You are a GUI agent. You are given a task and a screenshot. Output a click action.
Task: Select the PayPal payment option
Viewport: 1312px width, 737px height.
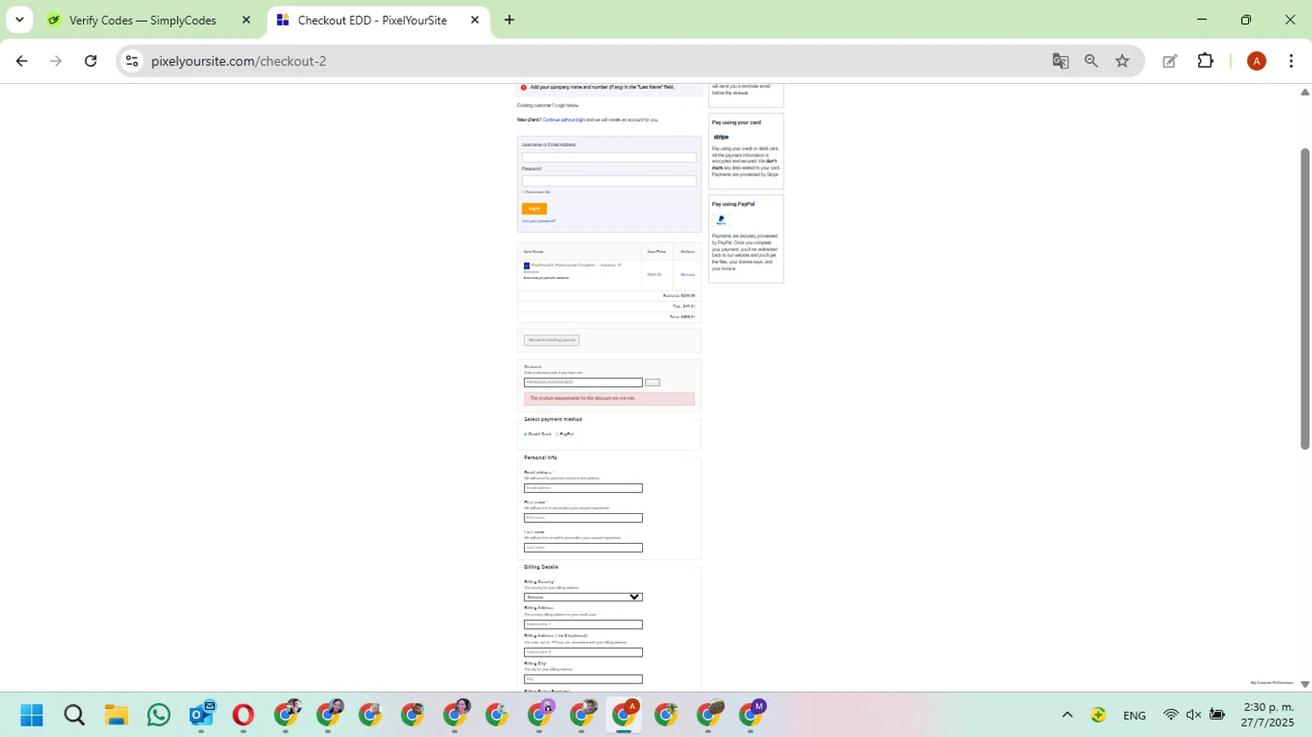(557, 434)
